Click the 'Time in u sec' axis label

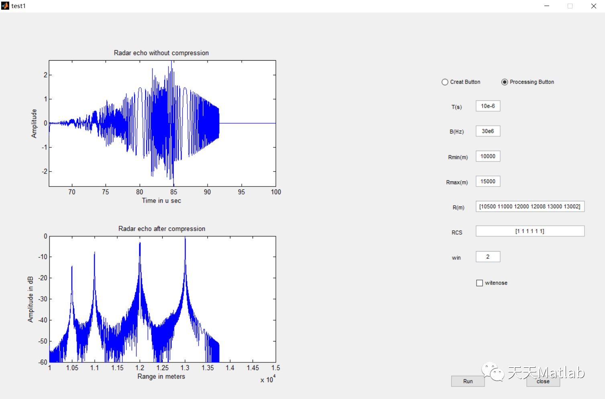tap(161, 201)
